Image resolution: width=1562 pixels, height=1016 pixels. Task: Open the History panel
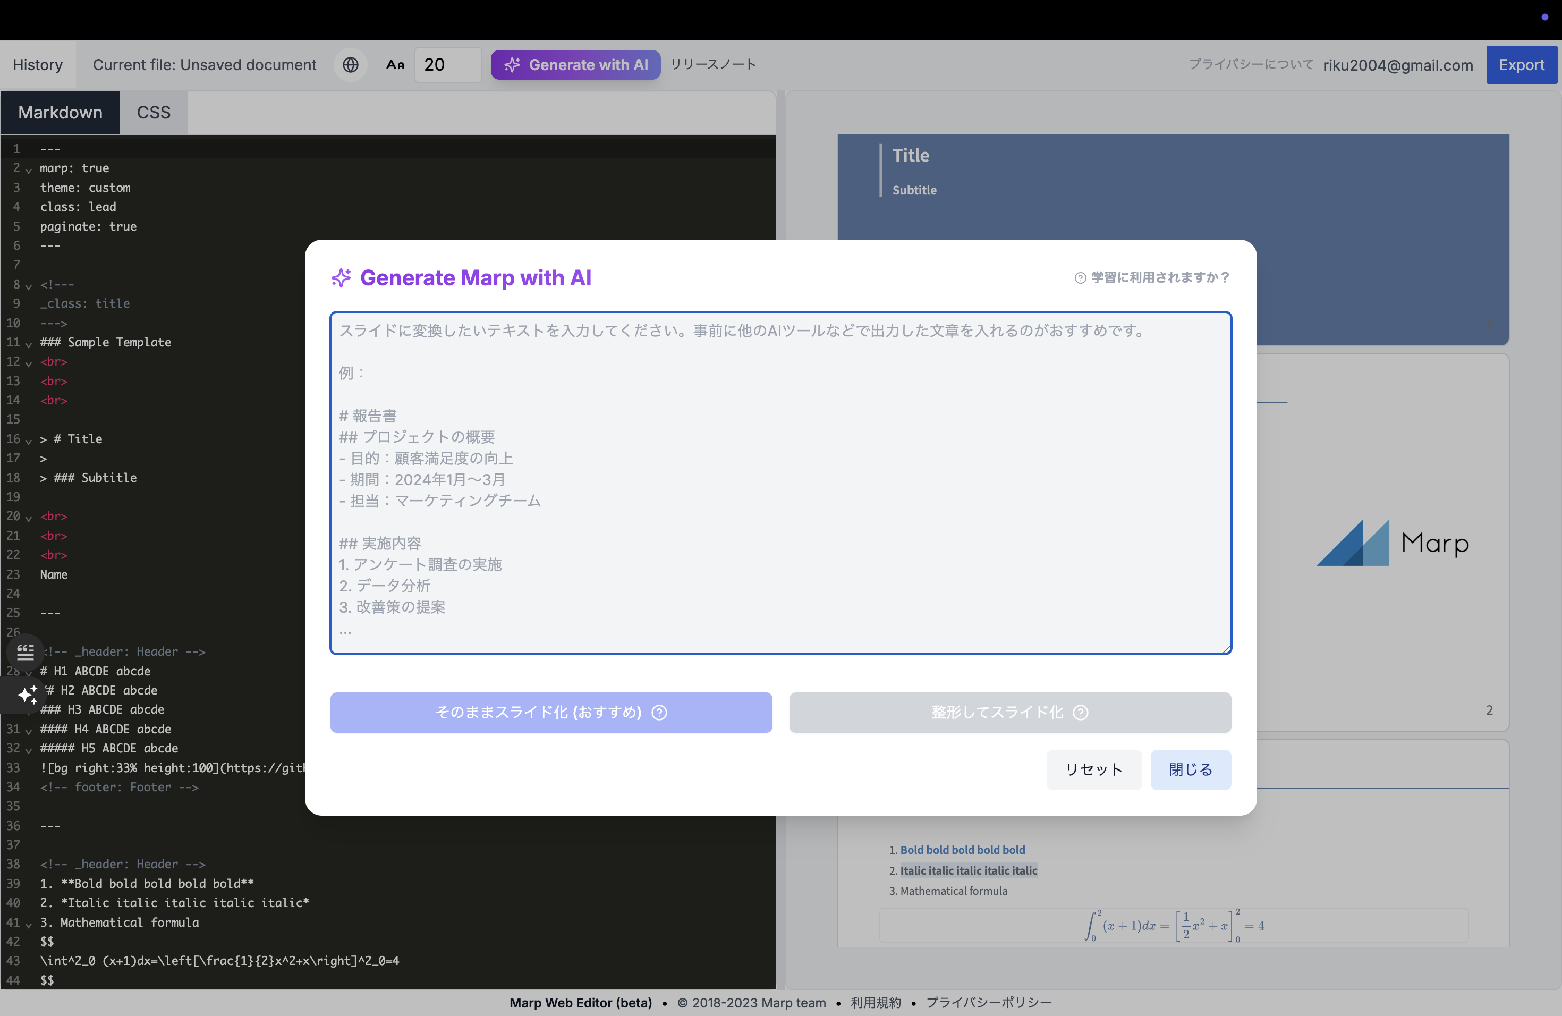tap(37, 64)
